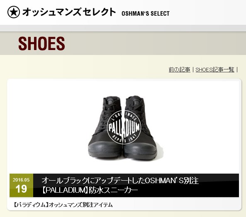
Task: Click the 2016.05 month label in date badge
Action: [x=21, y=180]
